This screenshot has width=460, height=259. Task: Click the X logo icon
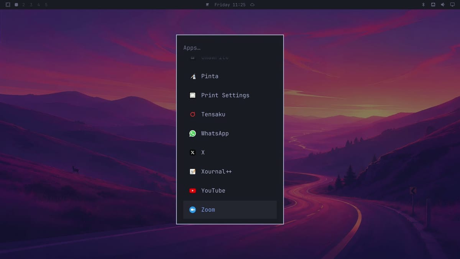click(x=193, y=152)
